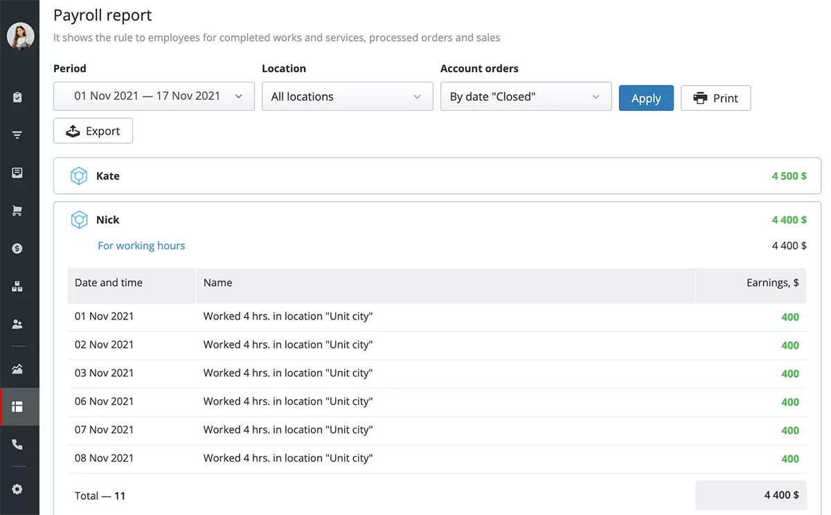This screenshot has height=515, width=831.
Task: Click the 4 400 $ working hours amount
Action: tap(789, 245)
